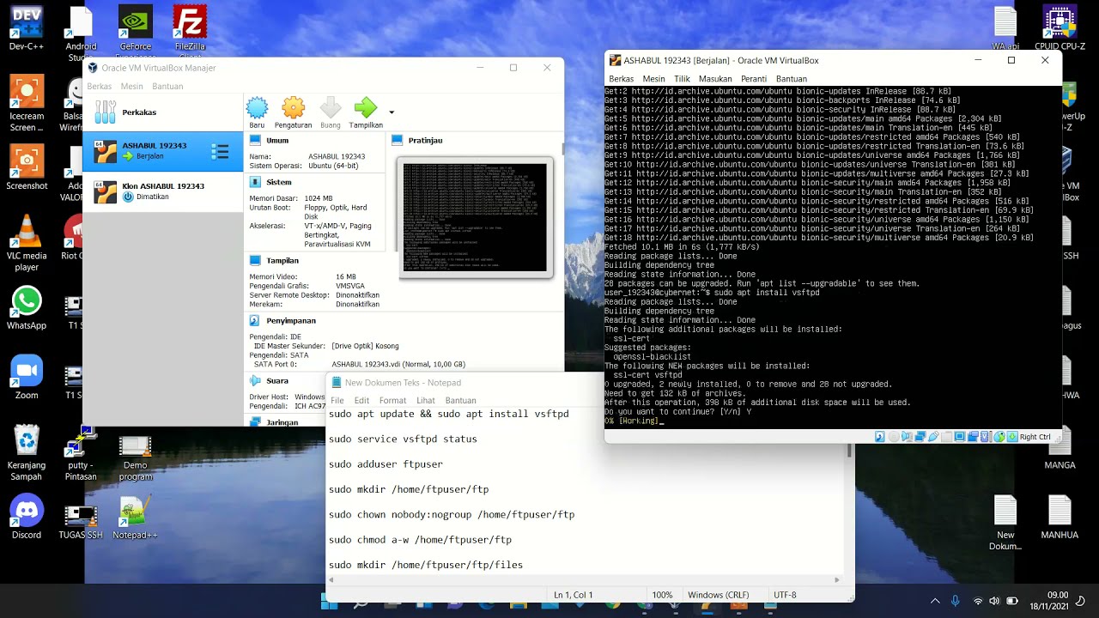Click the shared folders icon in VM status bar
The width and height of the screenshot is (1099, 618).
(x=946, y=437)
